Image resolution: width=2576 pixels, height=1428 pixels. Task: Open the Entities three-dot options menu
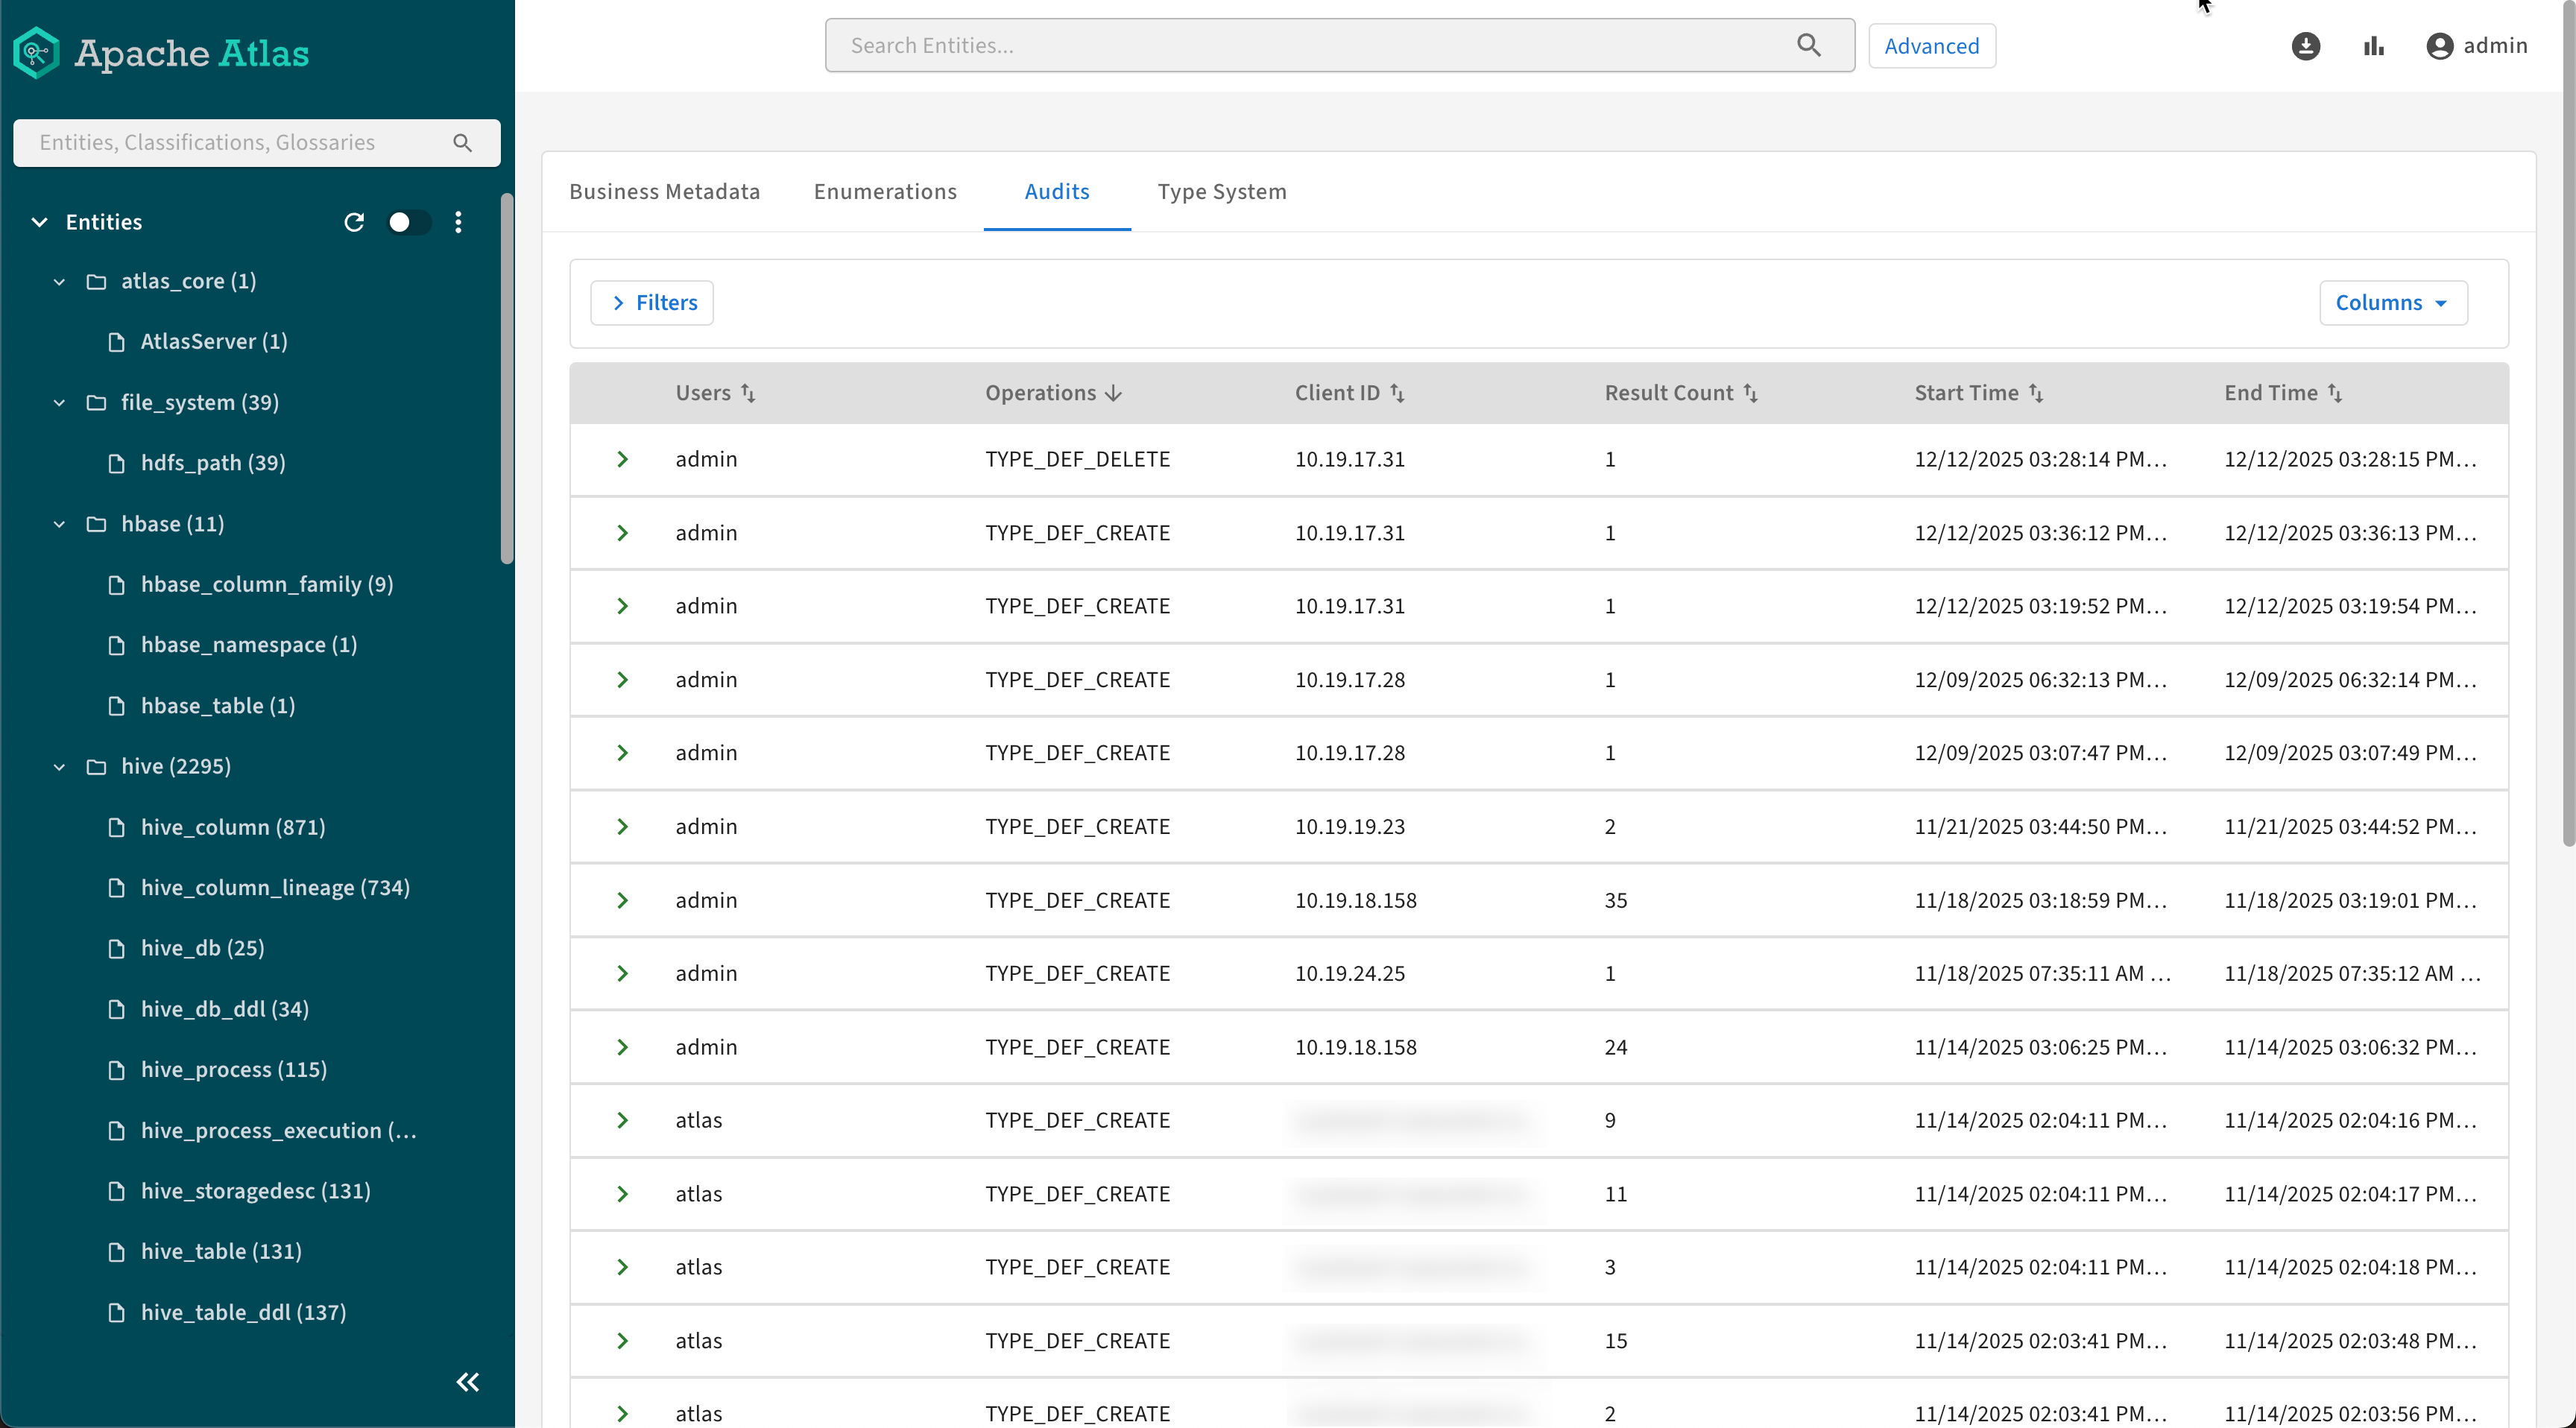[x=458, y=222]
